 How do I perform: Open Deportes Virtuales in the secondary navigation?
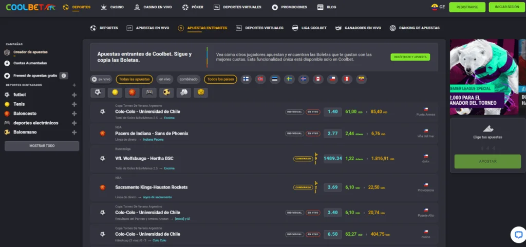coord(259,28)
